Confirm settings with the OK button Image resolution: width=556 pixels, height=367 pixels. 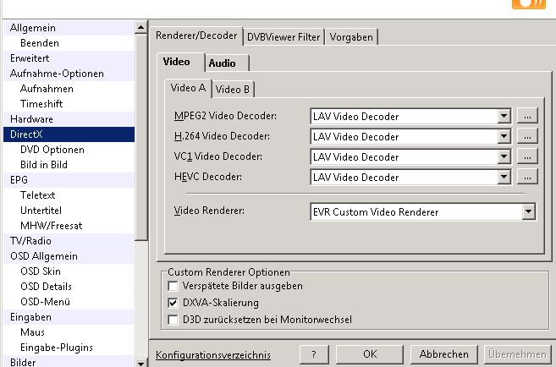tap(369, 354)
